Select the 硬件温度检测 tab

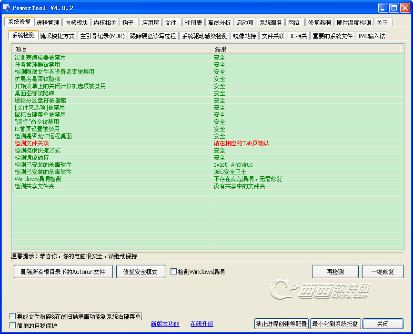(x=353, y=23)
